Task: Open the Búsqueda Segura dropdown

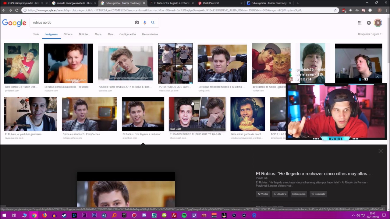Action: point(370,34)
